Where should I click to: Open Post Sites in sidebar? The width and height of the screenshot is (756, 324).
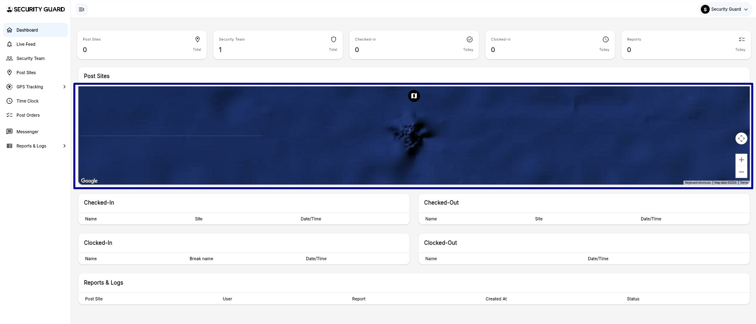click(35, 73)
